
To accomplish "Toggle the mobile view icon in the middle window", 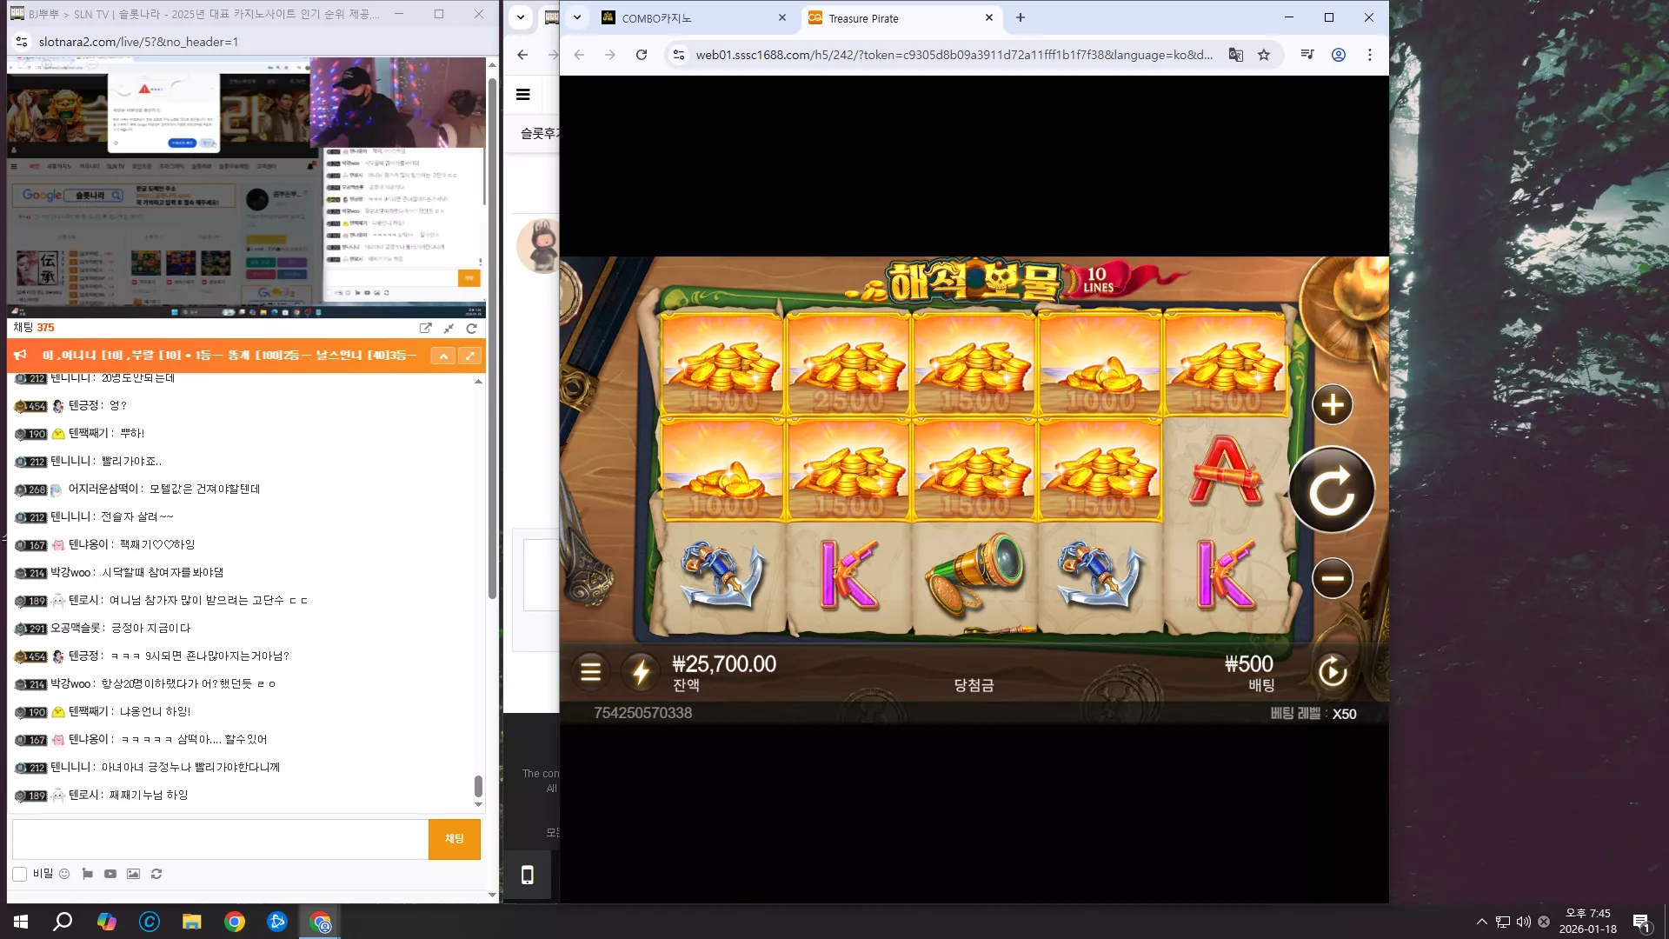I will (x=528, y=875).
